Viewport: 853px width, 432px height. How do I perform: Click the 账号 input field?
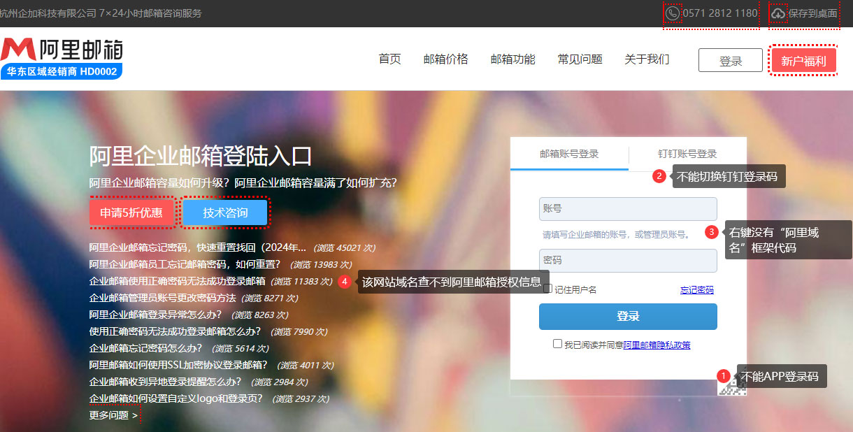click(x=628, y=209)
